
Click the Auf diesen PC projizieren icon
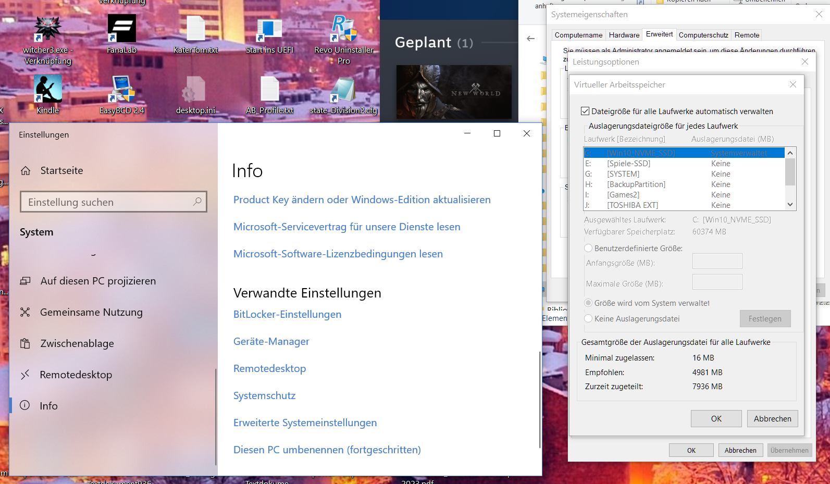[x=25, y=281]
